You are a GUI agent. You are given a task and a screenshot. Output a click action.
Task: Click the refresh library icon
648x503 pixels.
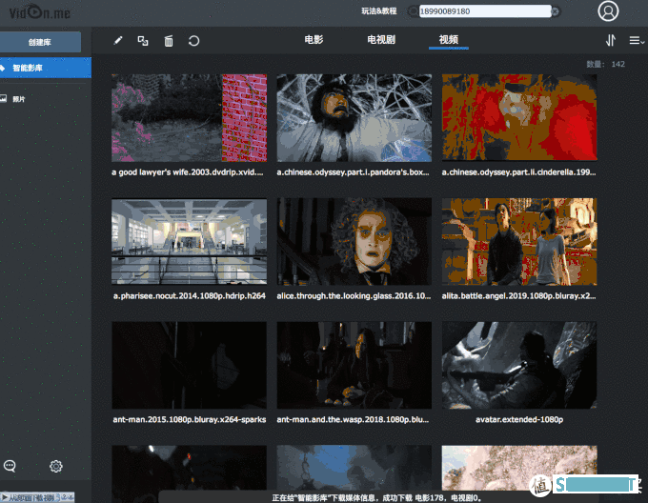click(x=193, y=41)
